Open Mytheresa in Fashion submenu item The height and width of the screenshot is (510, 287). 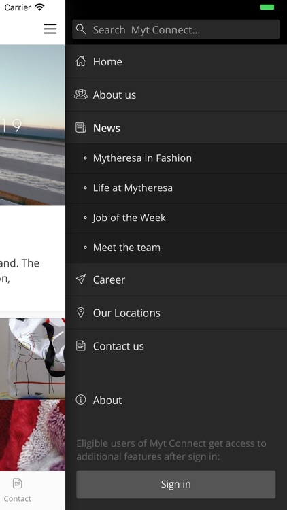click(176, 158)
